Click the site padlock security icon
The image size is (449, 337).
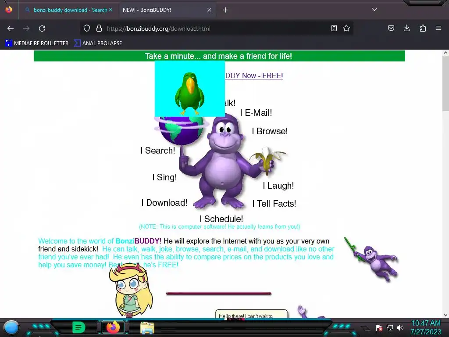coord(99,29)
